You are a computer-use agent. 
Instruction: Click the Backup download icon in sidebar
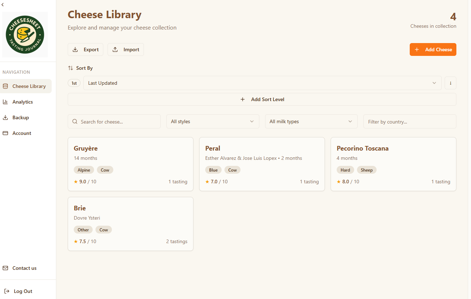(5, 117)
